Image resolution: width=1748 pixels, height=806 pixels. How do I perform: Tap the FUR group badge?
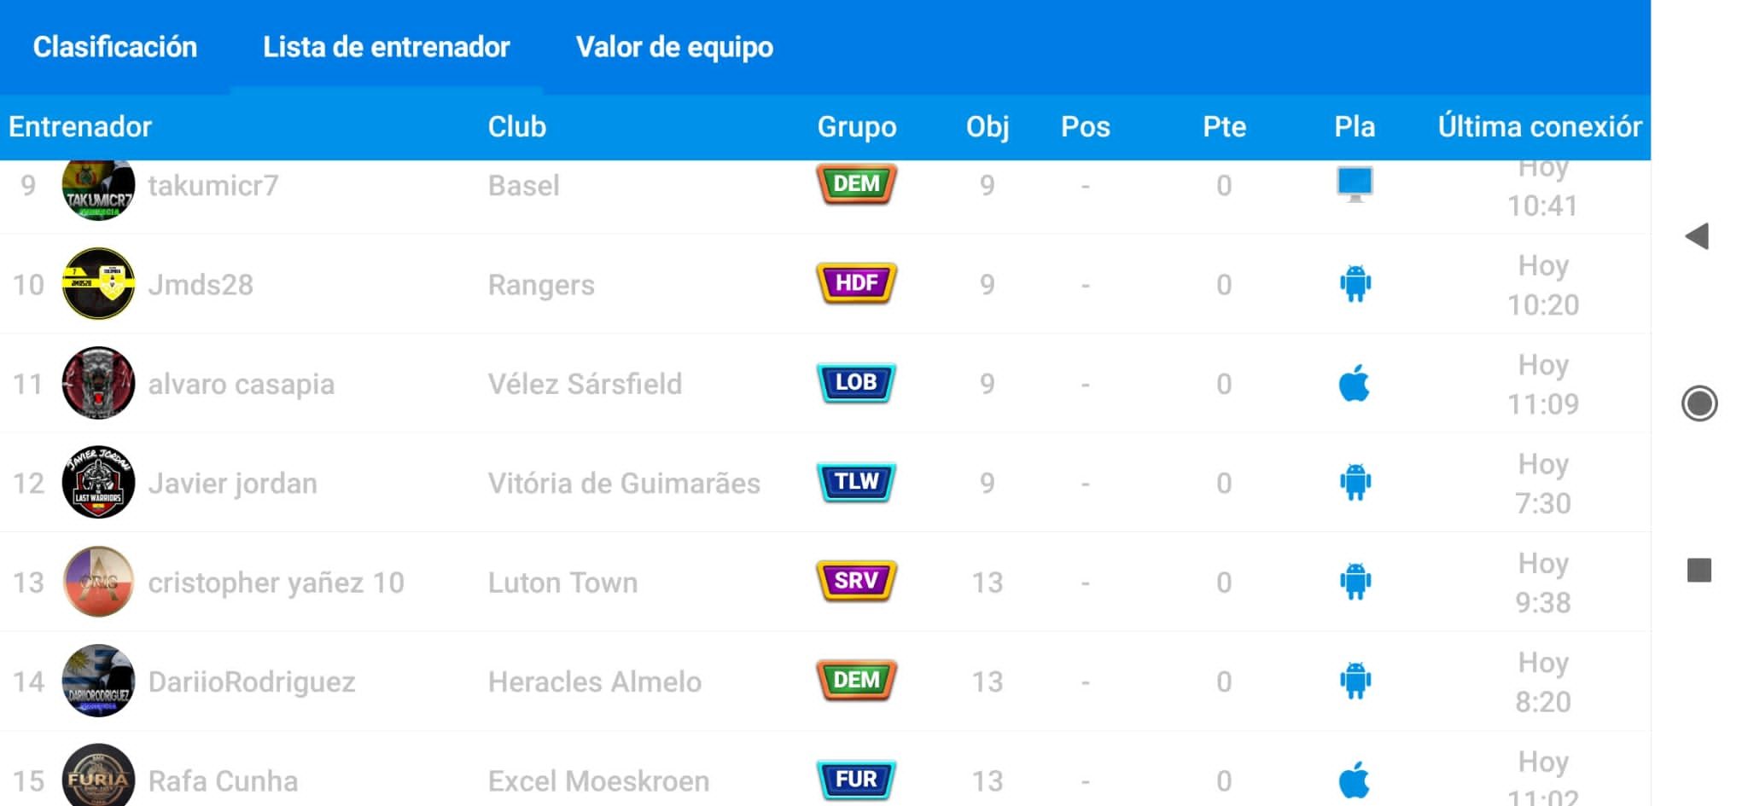point(856,780)
